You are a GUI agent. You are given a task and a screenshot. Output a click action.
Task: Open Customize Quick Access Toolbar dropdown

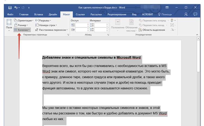pyautogui.click(x=29, y=8)
